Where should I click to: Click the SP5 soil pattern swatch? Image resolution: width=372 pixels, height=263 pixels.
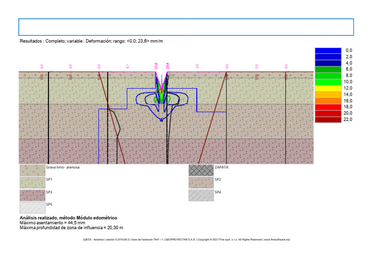[32, 208]
